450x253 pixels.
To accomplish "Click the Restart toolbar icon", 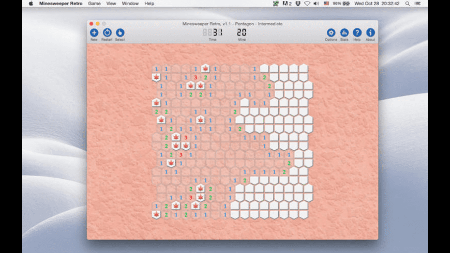I will coord(107,33).
